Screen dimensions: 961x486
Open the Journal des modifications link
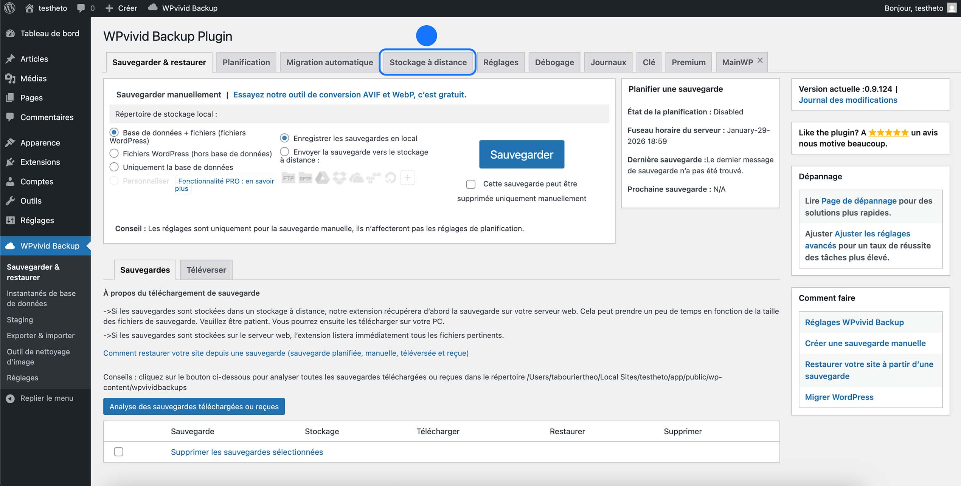(x=848, y=100)
